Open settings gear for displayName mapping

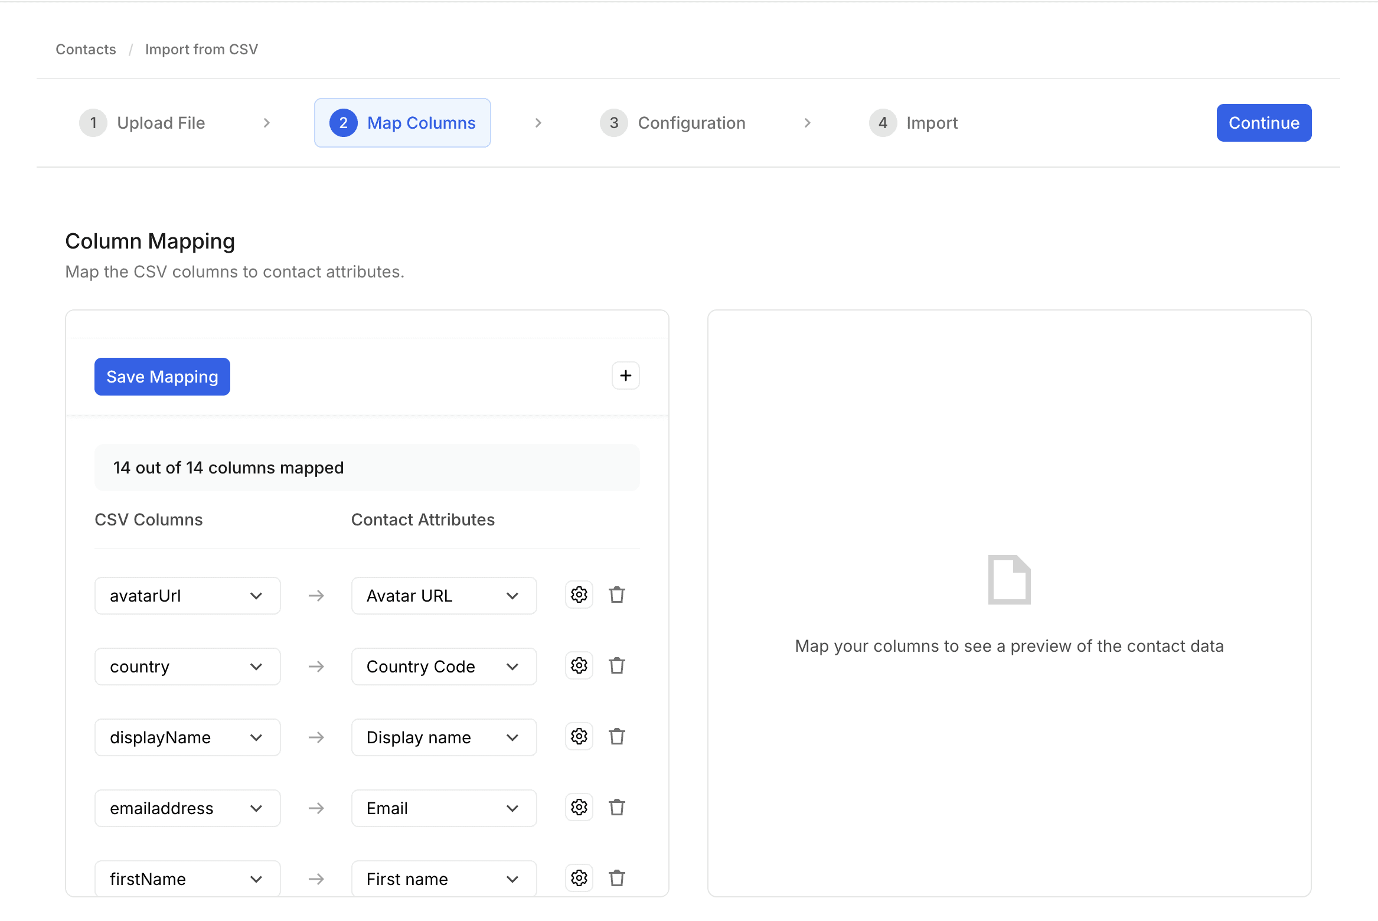coord(579,736)
